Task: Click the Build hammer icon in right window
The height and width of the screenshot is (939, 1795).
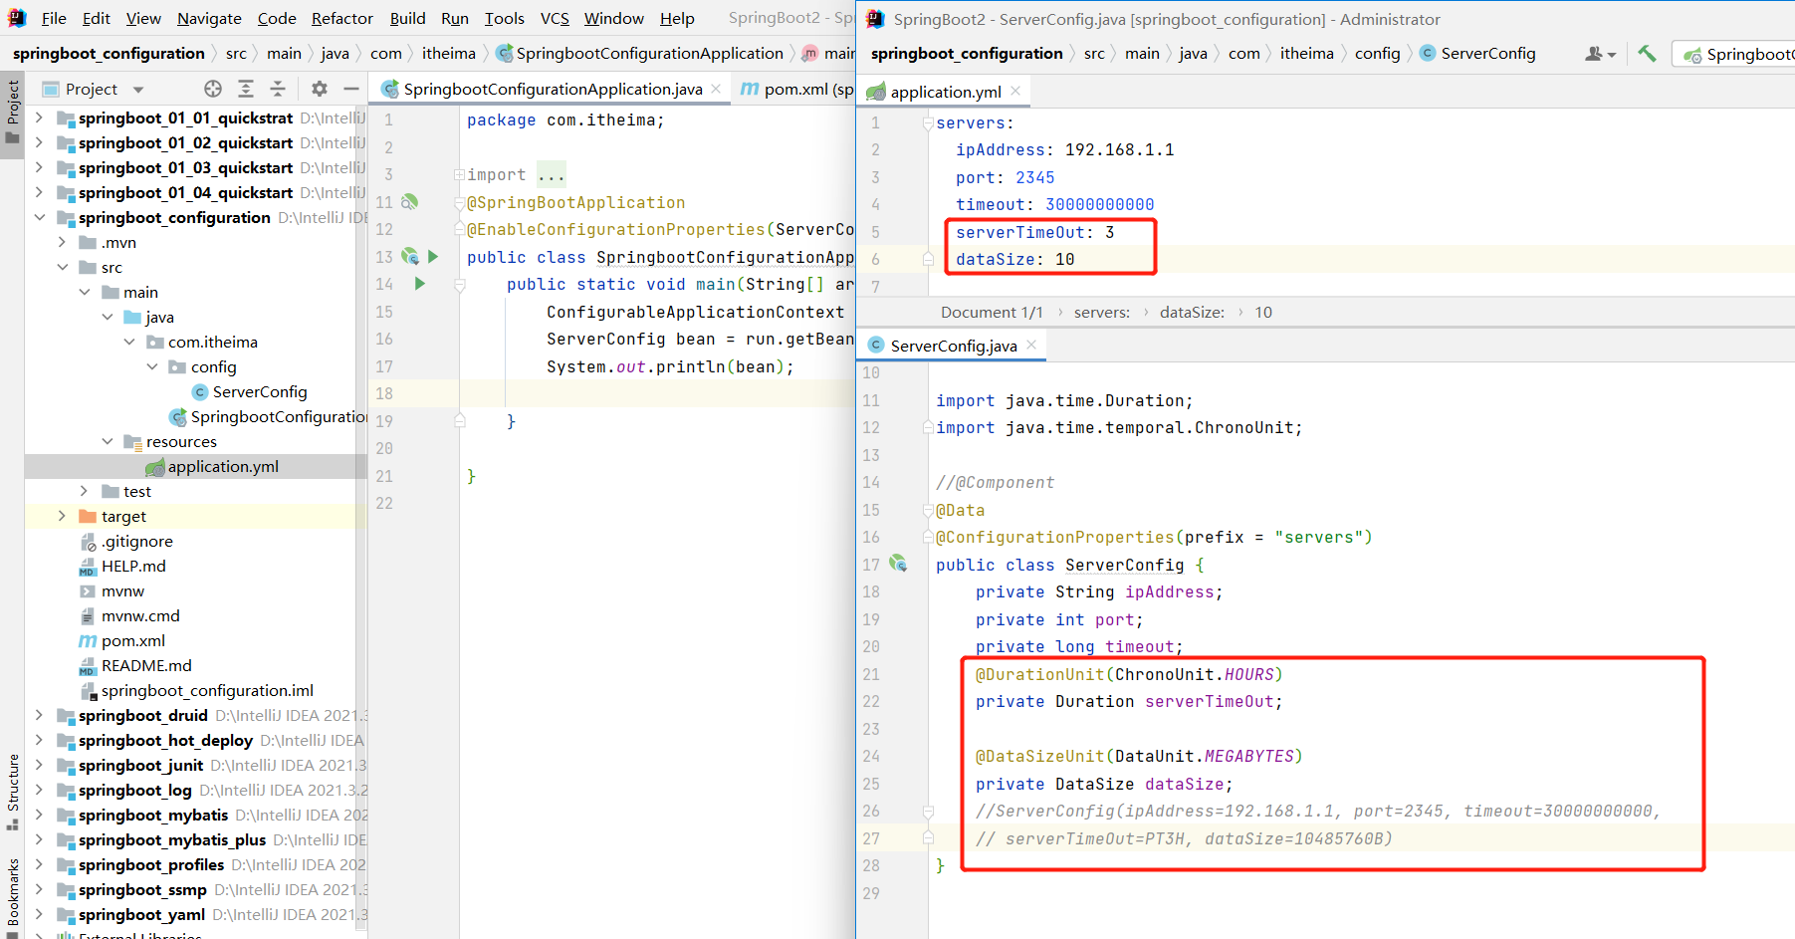Action: 1647,54
